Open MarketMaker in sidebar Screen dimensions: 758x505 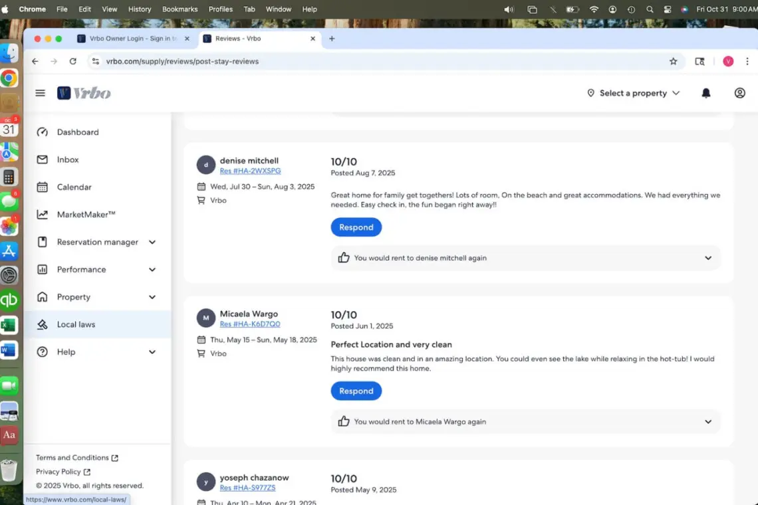pyautogui.click(x=86, y=215)
